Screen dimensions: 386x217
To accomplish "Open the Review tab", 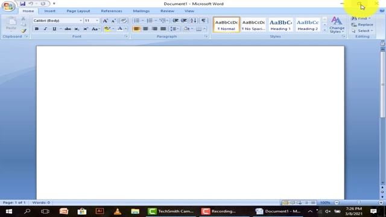I will click(x=168, y=11).
